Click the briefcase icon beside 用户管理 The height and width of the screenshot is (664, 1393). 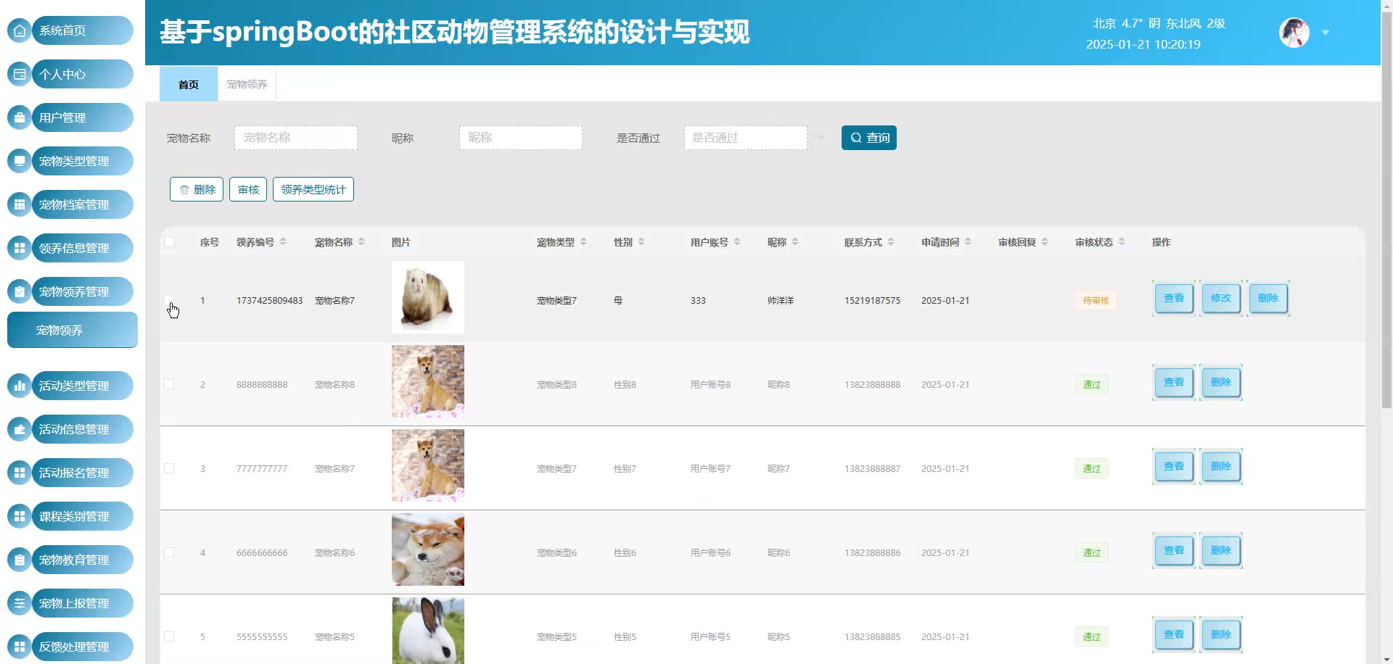[20, 117]
